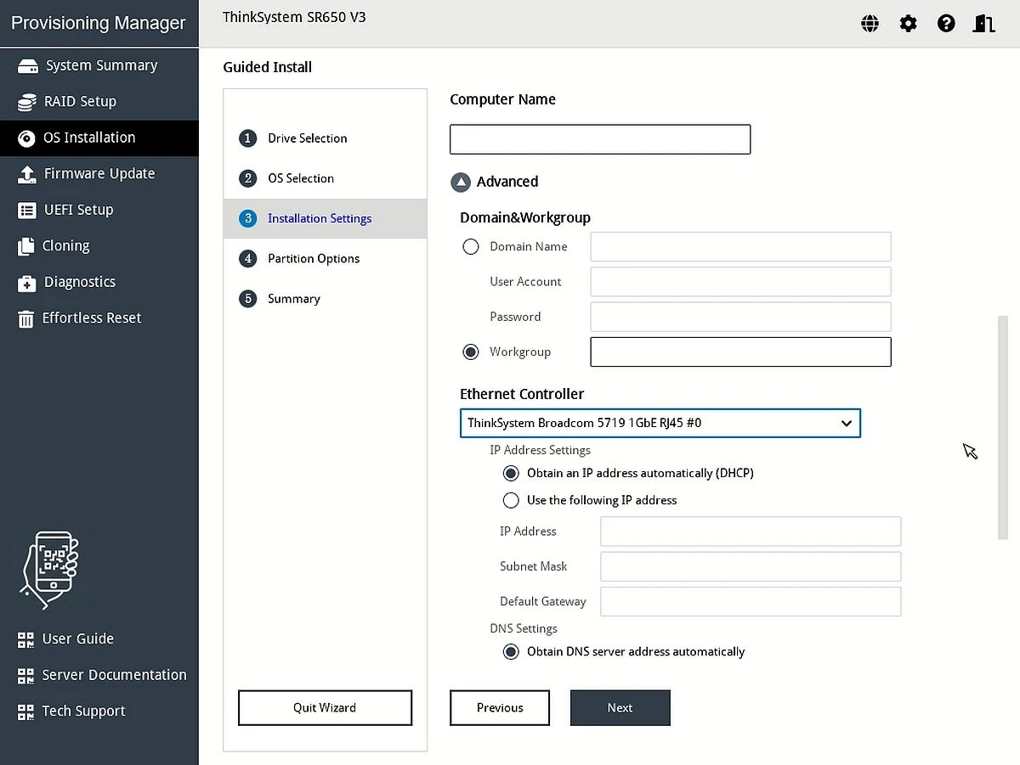Click the phone QR code icon

[48, 571]
